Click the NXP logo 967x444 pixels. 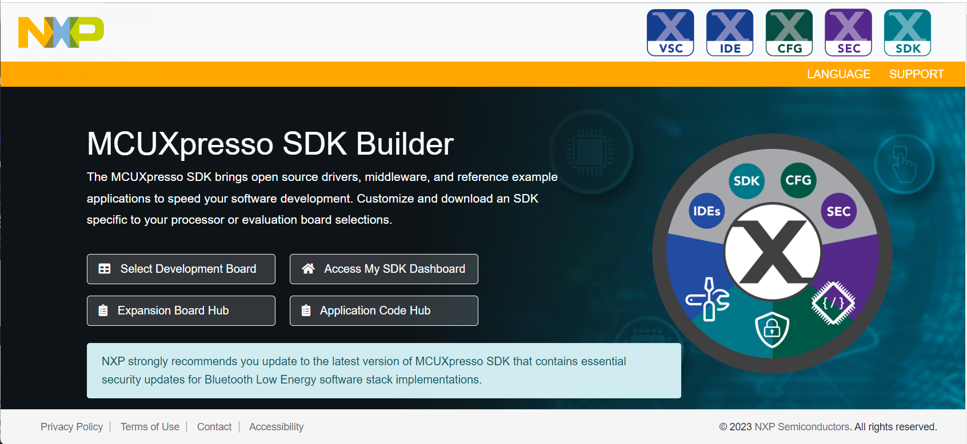tap(61, 33)
